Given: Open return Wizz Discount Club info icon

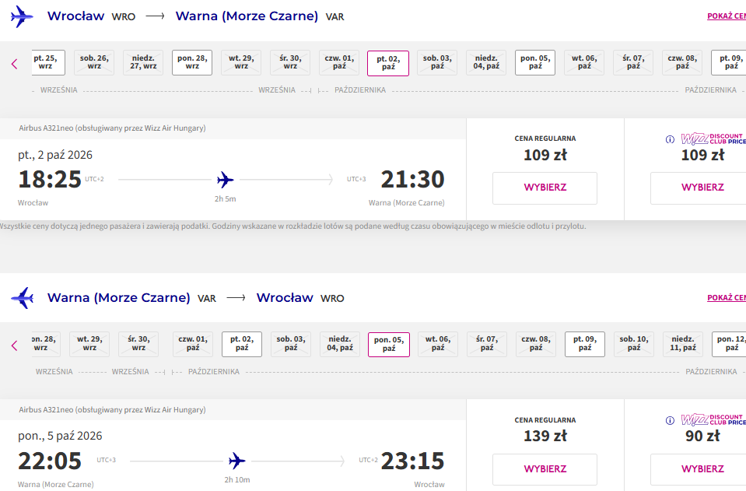Looking at the screenshot, I should [670, 421].
